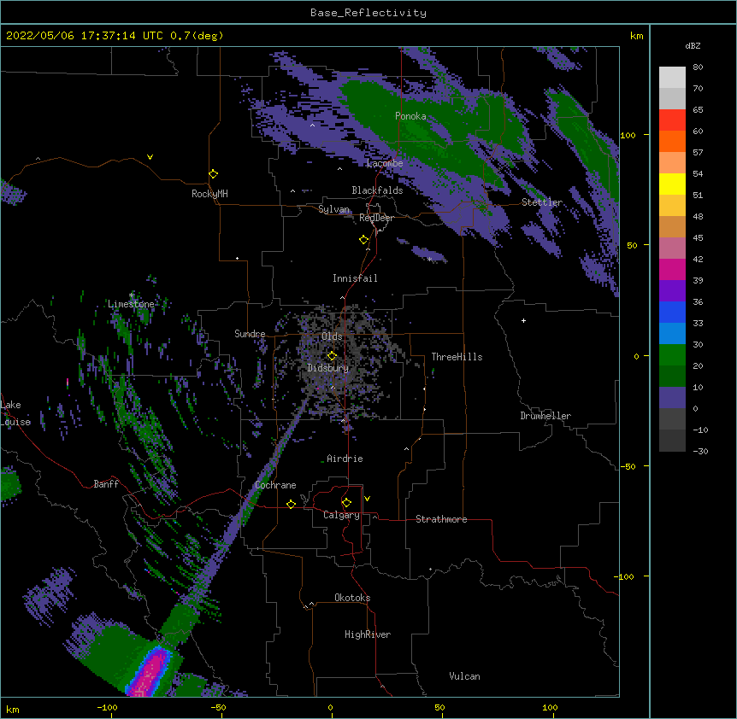
Task: Click the yellow marker just above the Calgary label
Action: 346,503
